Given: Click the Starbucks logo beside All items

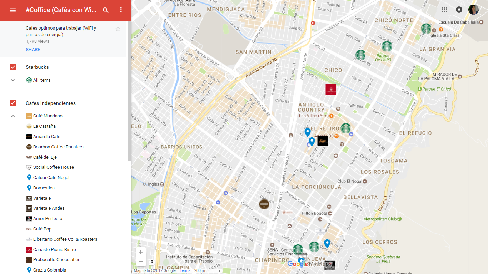Looking at the screenshot, I should (x=29, y=80).
